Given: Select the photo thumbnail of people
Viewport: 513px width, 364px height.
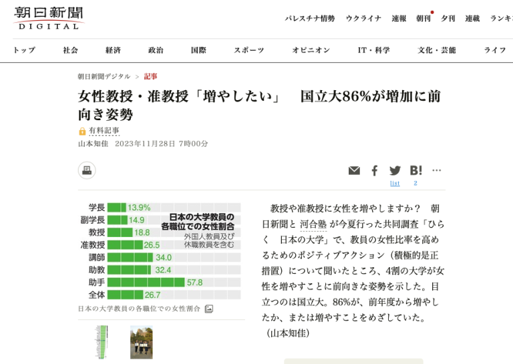Looking at the screenshot, I should click(141, 343).
